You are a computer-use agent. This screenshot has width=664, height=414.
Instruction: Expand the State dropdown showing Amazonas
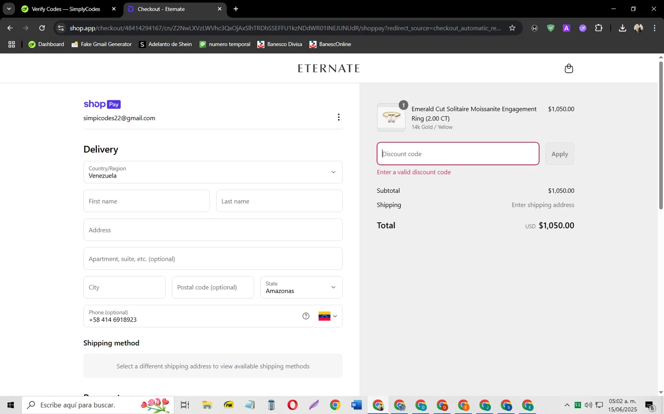[301, 287]
